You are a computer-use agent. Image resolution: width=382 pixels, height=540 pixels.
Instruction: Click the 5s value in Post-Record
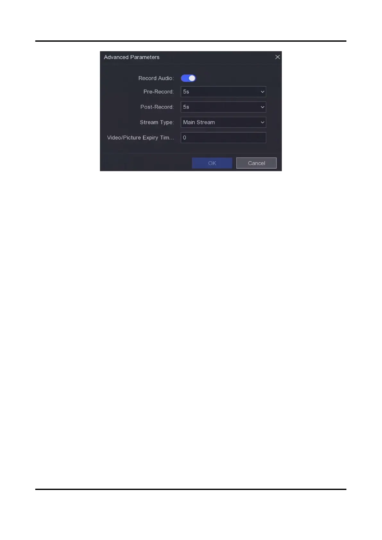186,107
